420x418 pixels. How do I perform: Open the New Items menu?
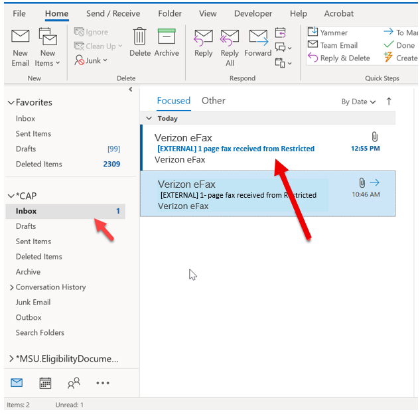coord(47,48)
